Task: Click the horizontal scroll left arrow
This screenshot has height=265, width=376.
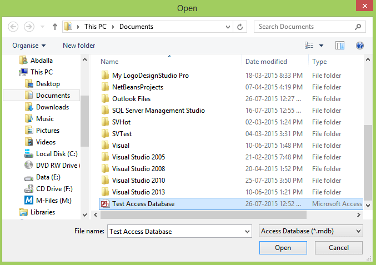Action: pyautogui.click(x=96, y=214)
